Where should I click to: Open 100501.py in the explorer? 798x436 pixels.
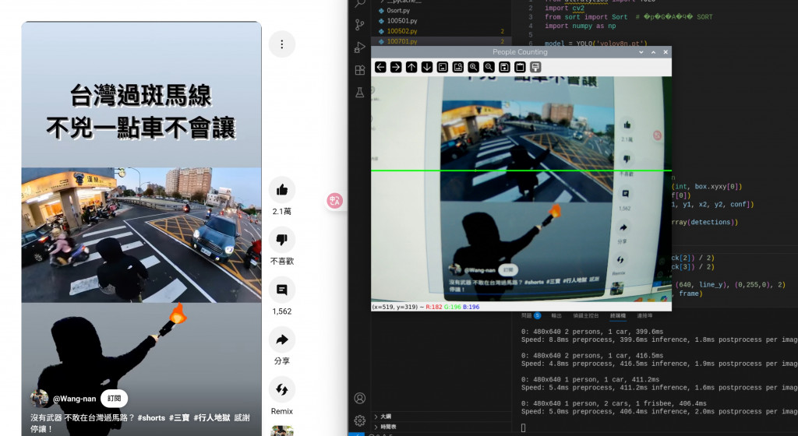tap(401, 21)
